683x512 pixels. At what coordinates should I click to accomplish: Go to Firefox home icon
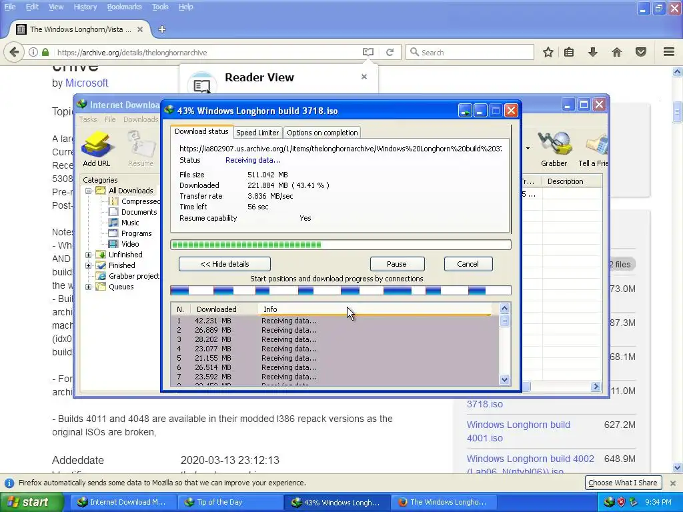pyautogui.click(x=617, y=52)
